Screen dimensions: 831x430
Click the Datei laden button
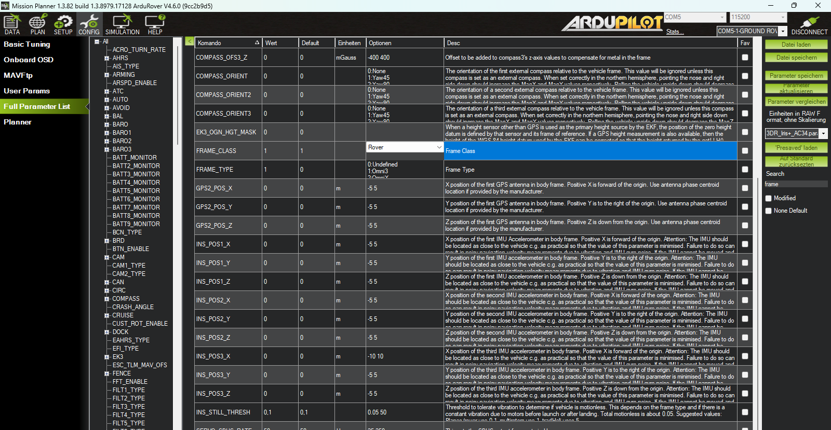coord(796,45)
